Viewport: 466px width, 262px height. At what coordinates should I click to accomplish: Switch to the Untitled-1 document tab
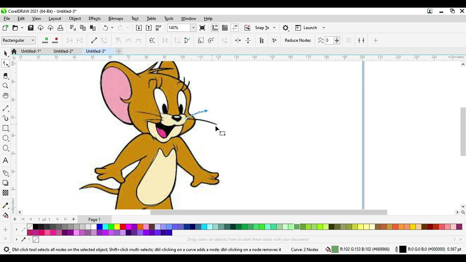pyautogui.click(x=31, y=51)
